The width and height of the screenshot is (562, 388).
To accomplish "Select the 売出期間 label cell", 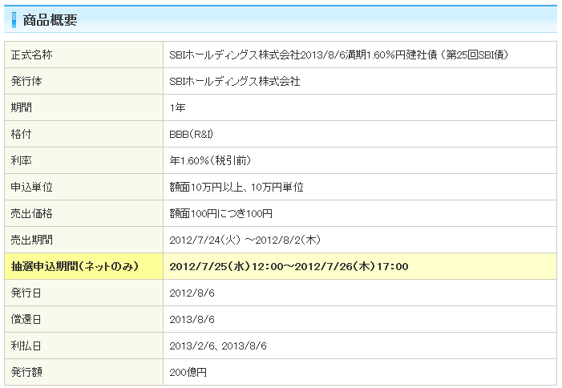I will pyautogui.click(x=84, y=240).
